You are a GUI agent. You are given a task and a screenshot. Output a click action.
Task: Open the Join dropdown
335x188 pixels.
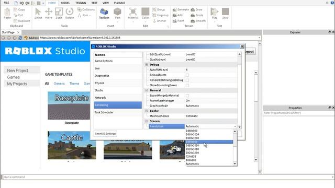point(85,15)
